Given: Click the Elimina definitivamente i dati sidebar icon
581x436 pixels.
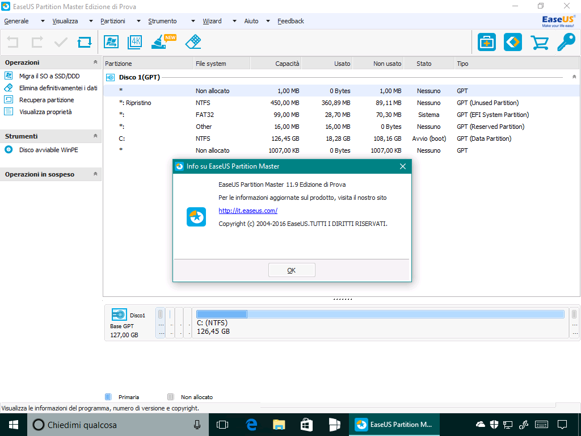Looking at the screenshot, I should (9, 88).
